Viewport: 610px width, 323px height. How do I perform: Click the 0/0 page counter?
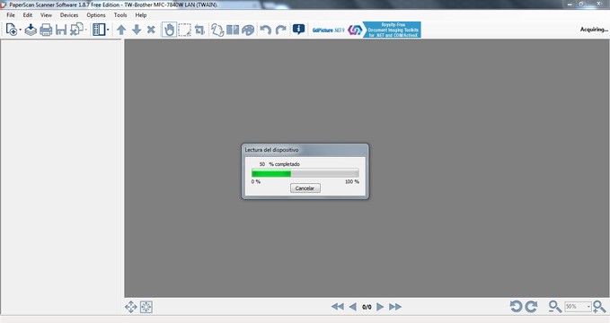coord(367,307)
